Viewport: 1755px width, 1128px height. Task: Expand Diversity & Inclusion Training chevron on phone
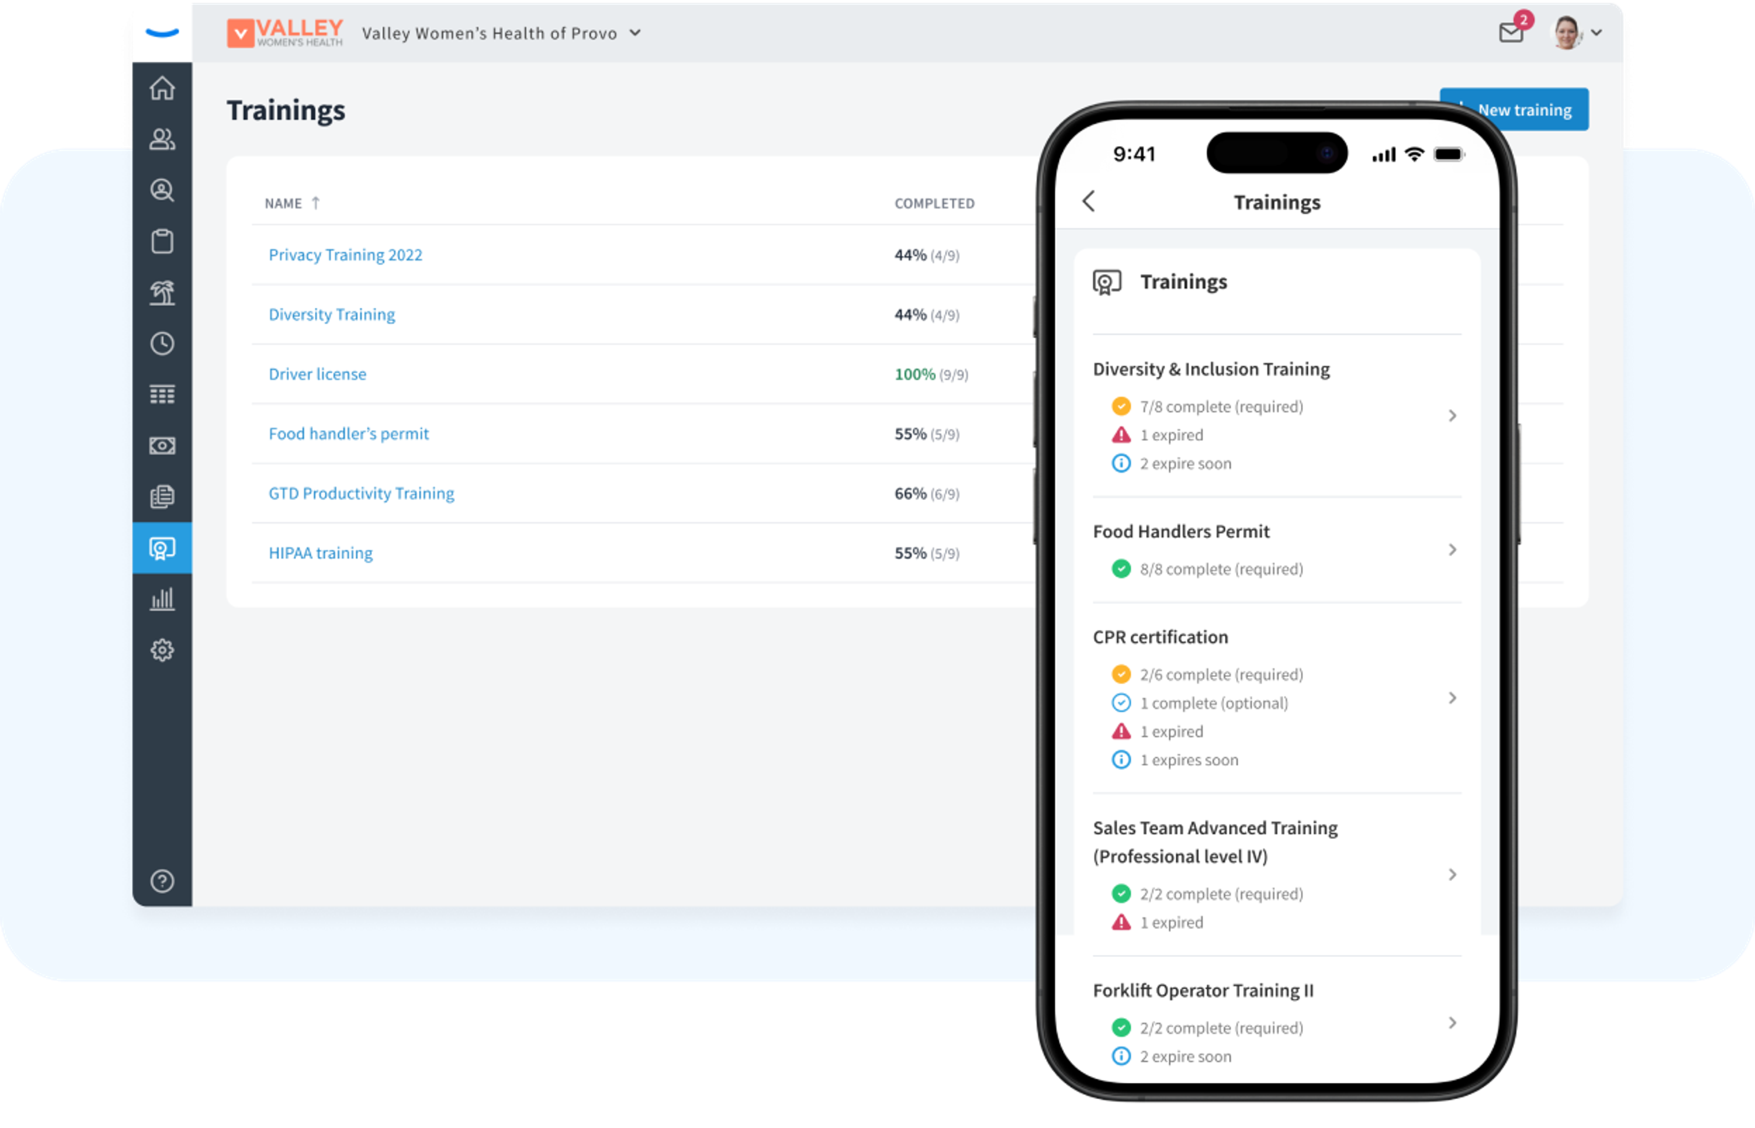pos(1452,416)
